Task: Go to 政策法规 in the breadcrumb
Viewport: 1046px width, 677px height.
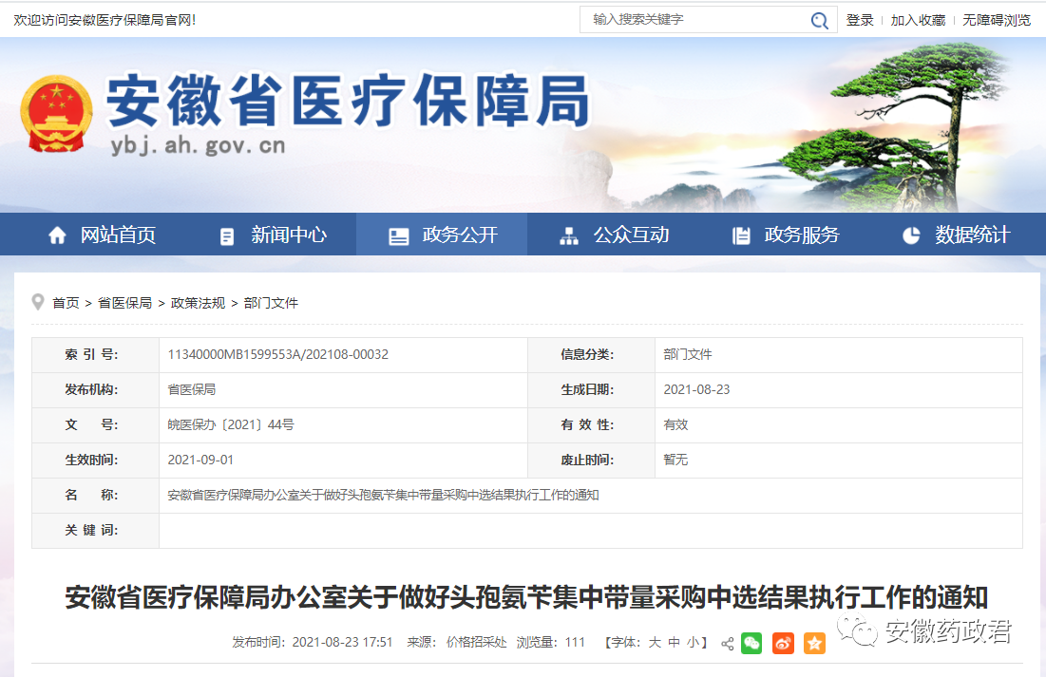Action: [x=198, y=303]
